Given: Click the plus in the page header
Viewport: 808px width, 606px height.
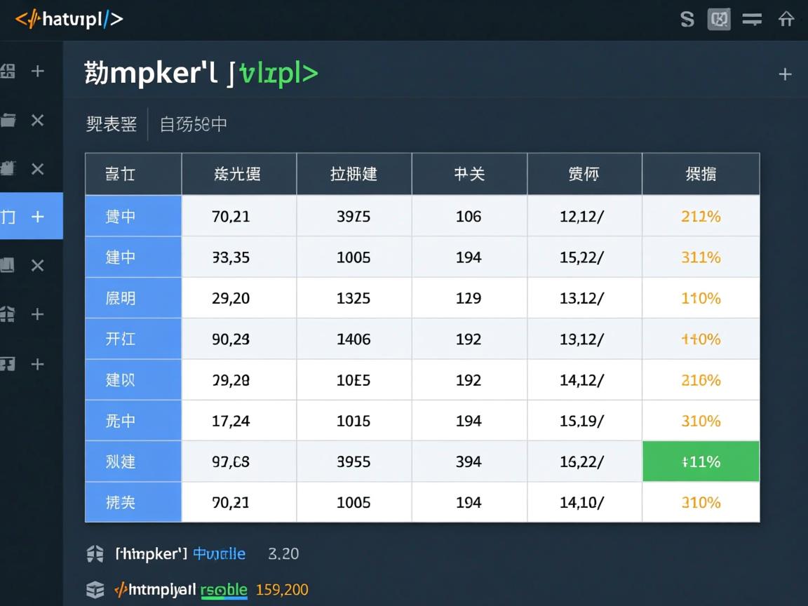Looking at the screenshot, I should 785,72.
